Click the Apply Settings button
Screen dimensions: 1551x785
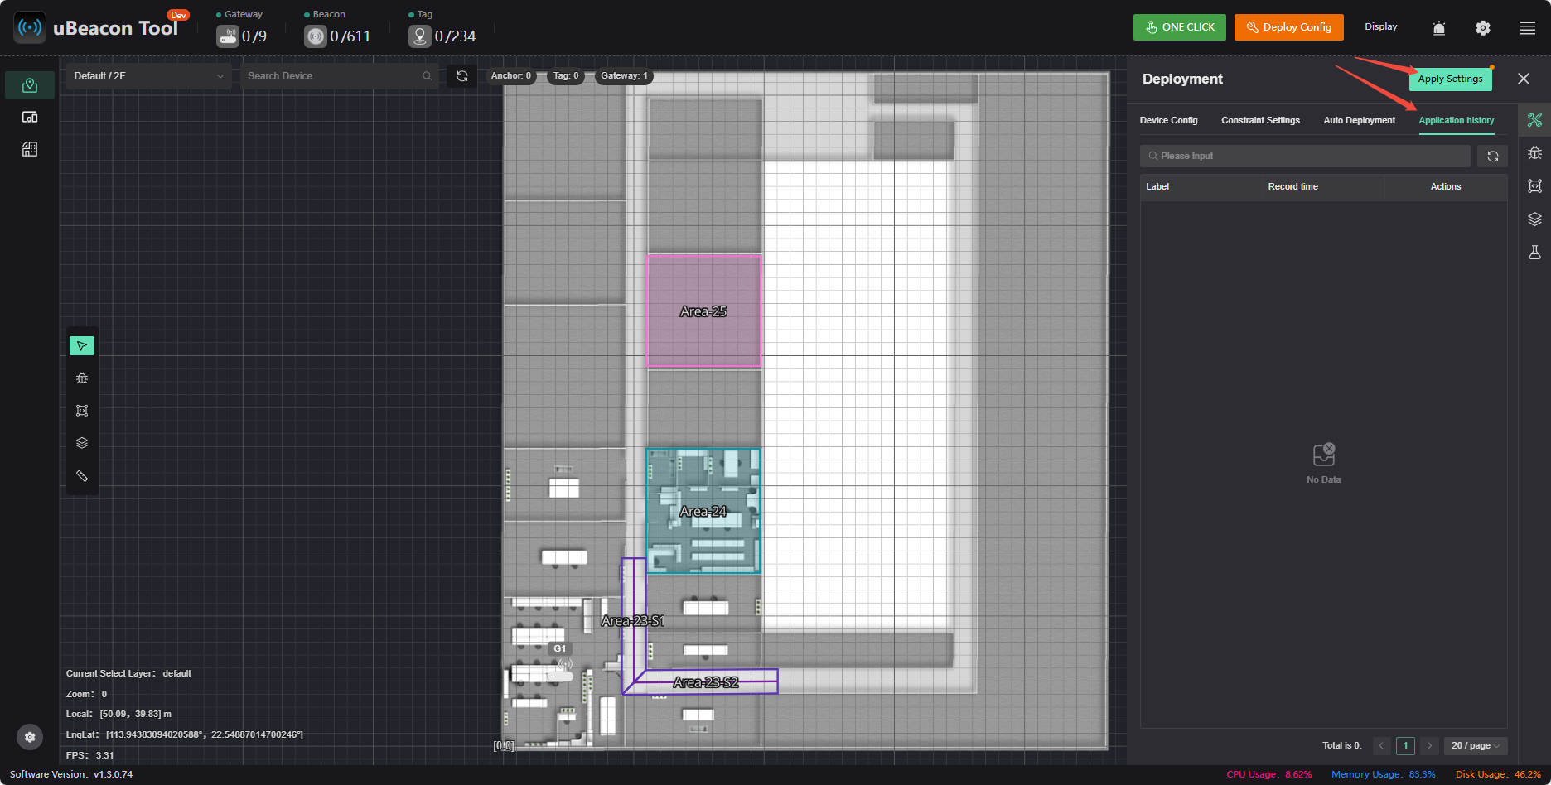coord(1450,79)
